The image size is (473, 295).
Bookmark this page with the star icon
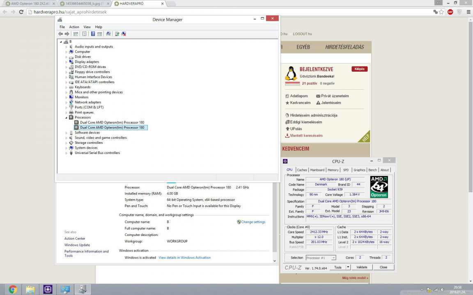tap(441, 12)
